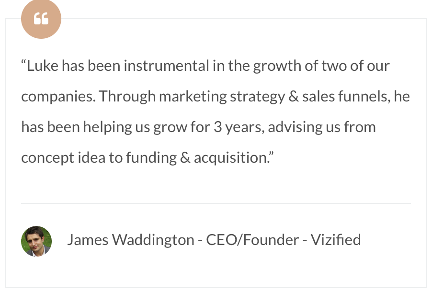The width and height of the screenshot is (432, 291).
Task: Click the author line 'James Waddington - CEO/Founder - Vizified'
Action: [x=214, y=240]
